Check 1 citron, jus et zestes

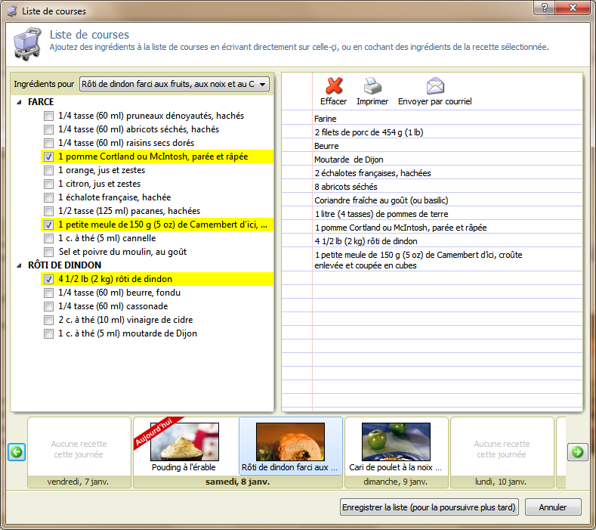[48, 184]
